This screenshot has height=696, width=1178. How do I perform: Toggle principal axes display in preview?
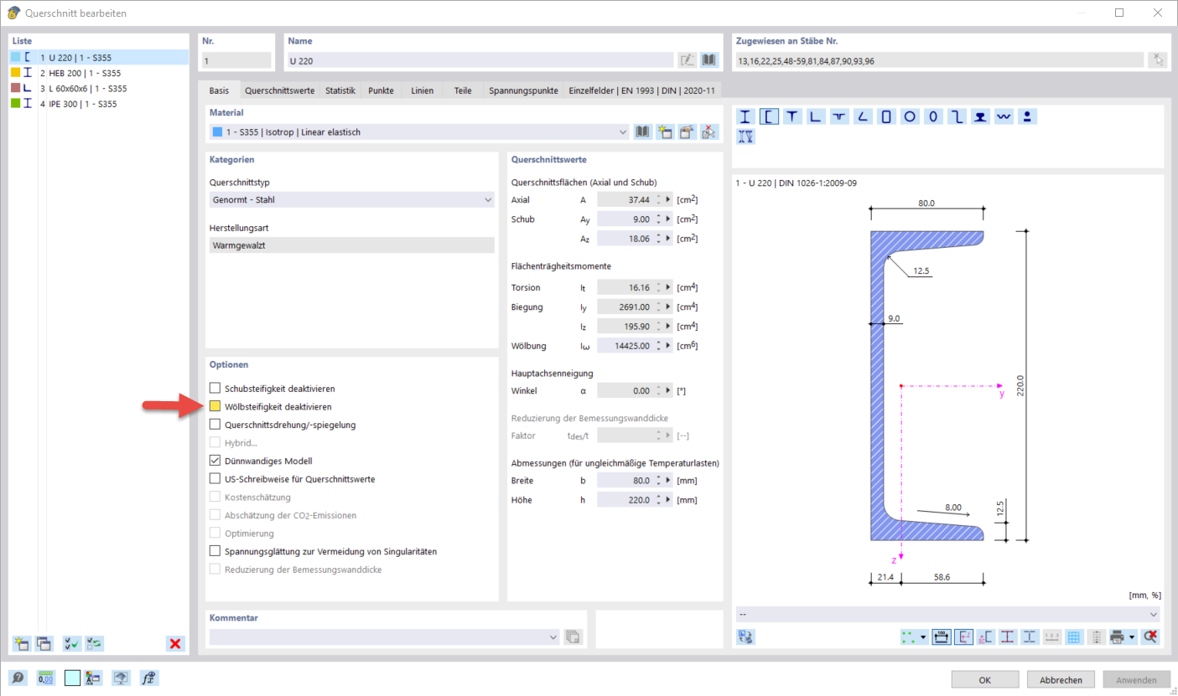[963, 637]
